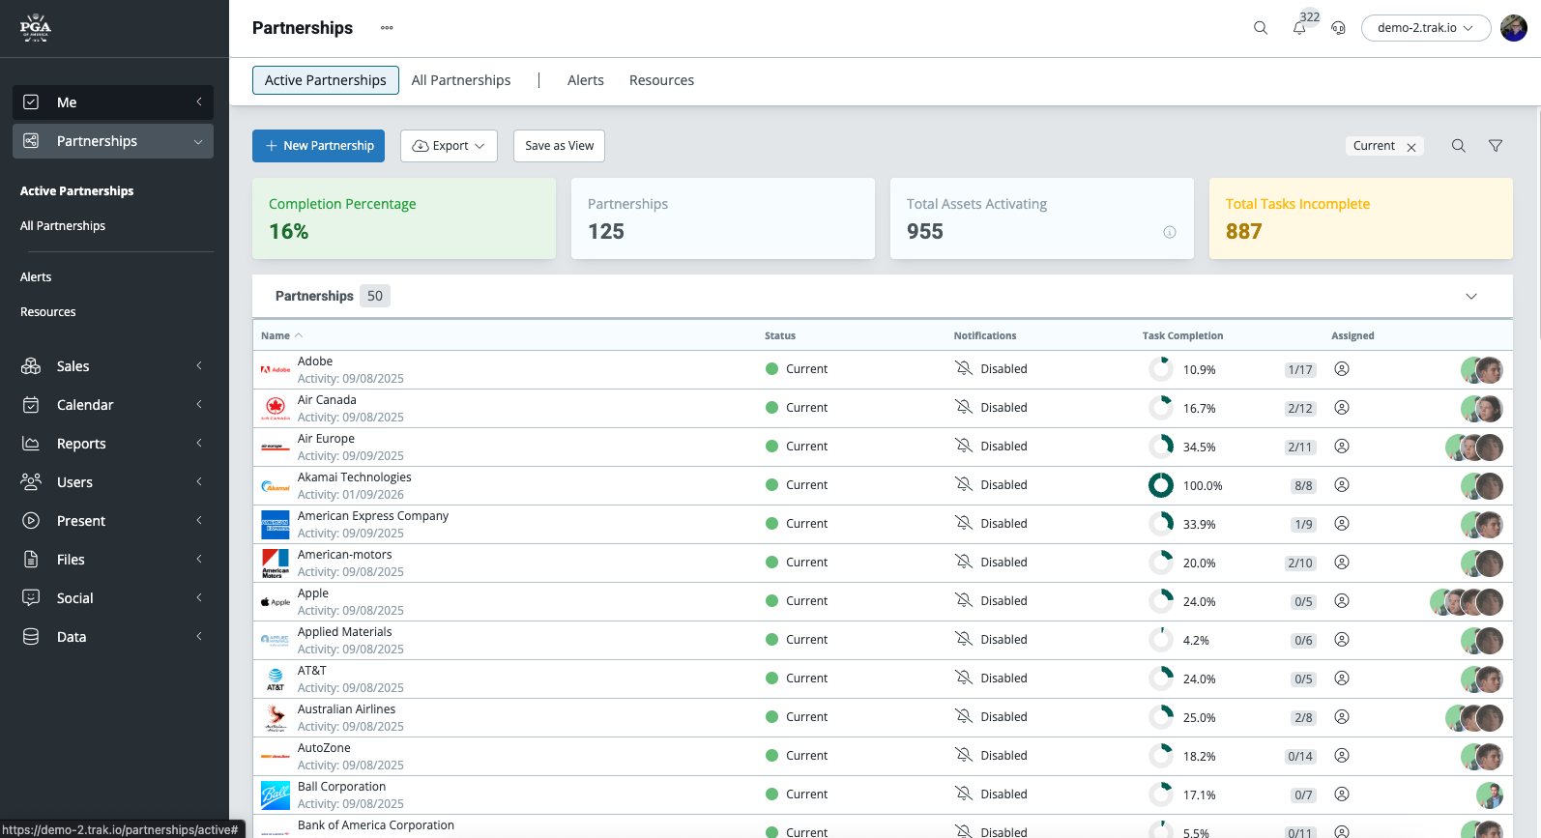Click the table search magnifier icon
The width and height of the screenshot is (1541, 838).
point(1459,146)
